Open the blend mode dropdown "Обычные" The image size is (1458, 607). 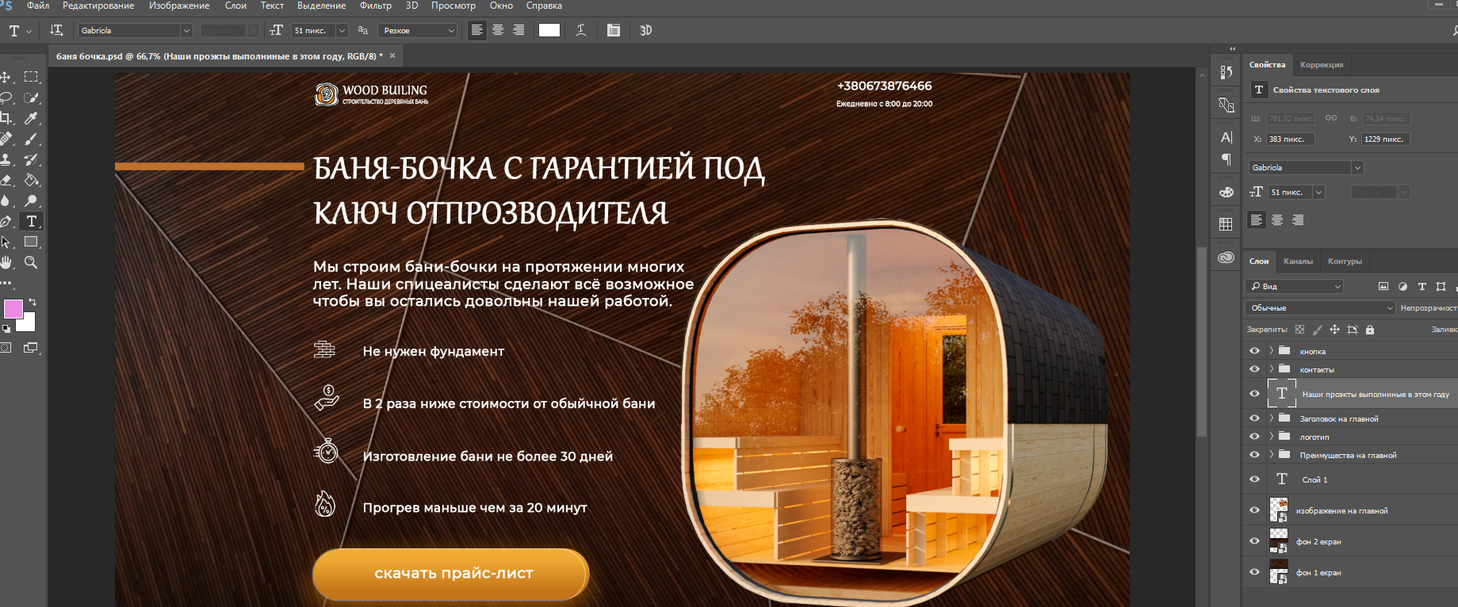(x=1320, y=307)
